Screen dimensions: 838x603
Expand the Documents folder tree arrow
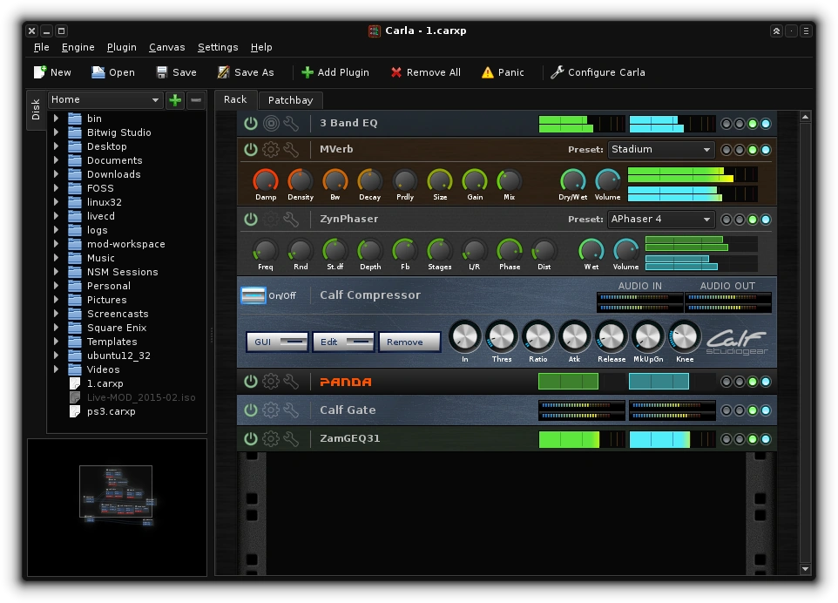pyautogui.click(x=57, y=160)
